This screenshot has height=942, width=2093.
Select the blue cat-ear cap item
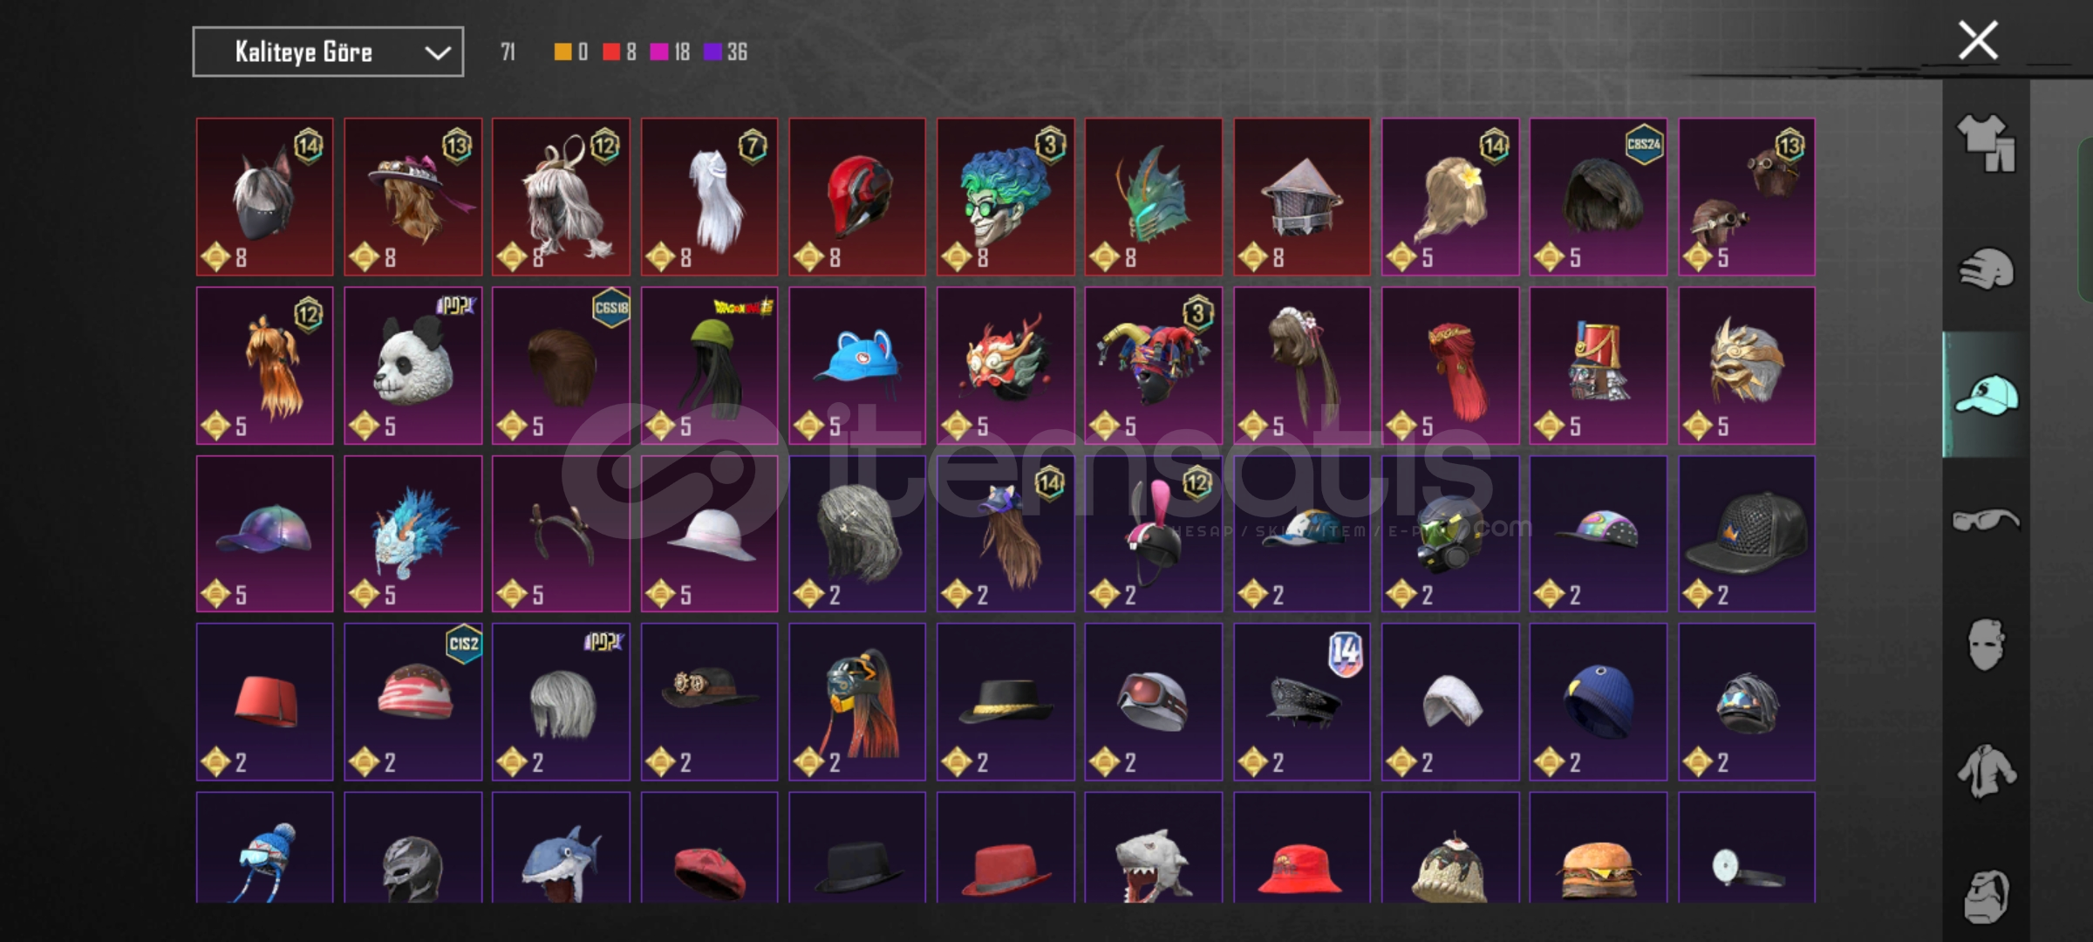click(857, 365)
